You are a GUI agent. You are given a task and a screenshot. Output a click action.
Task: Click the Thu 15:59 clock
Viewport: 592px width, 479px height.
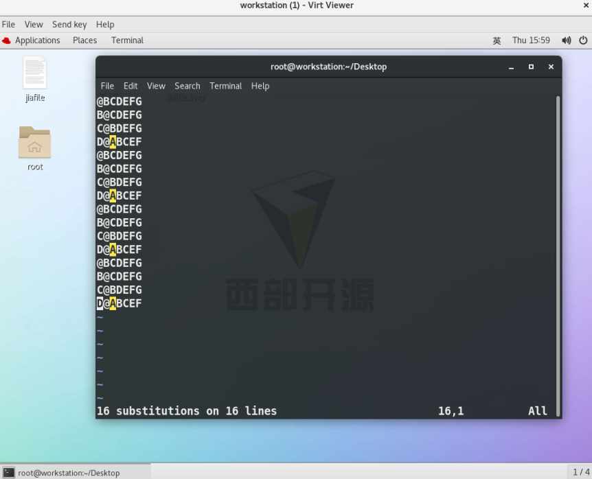click(x=531, y=40)
